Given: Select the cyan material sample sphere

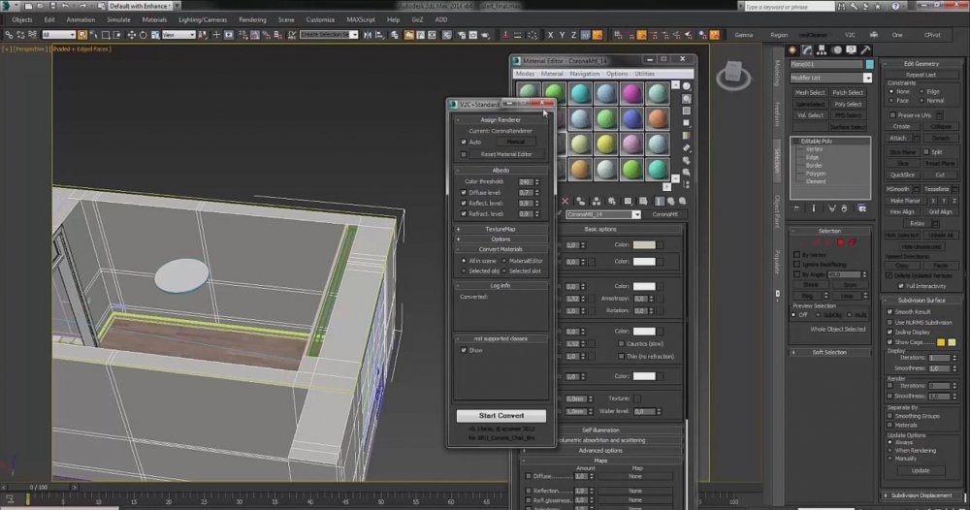Looking at the screenshot, I should [x=580, y=92].
